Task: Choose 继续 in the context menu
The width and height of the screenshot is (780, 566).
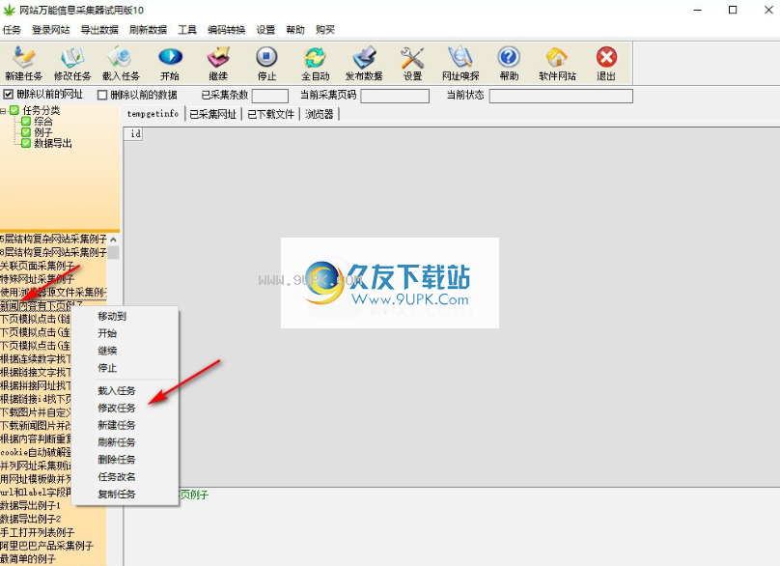Action: pyautogui.click(x=125, y=351)
